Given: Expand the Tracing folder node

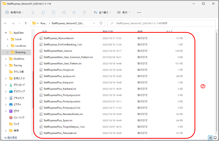Looking at the screenshot, I should click(6, 65).
